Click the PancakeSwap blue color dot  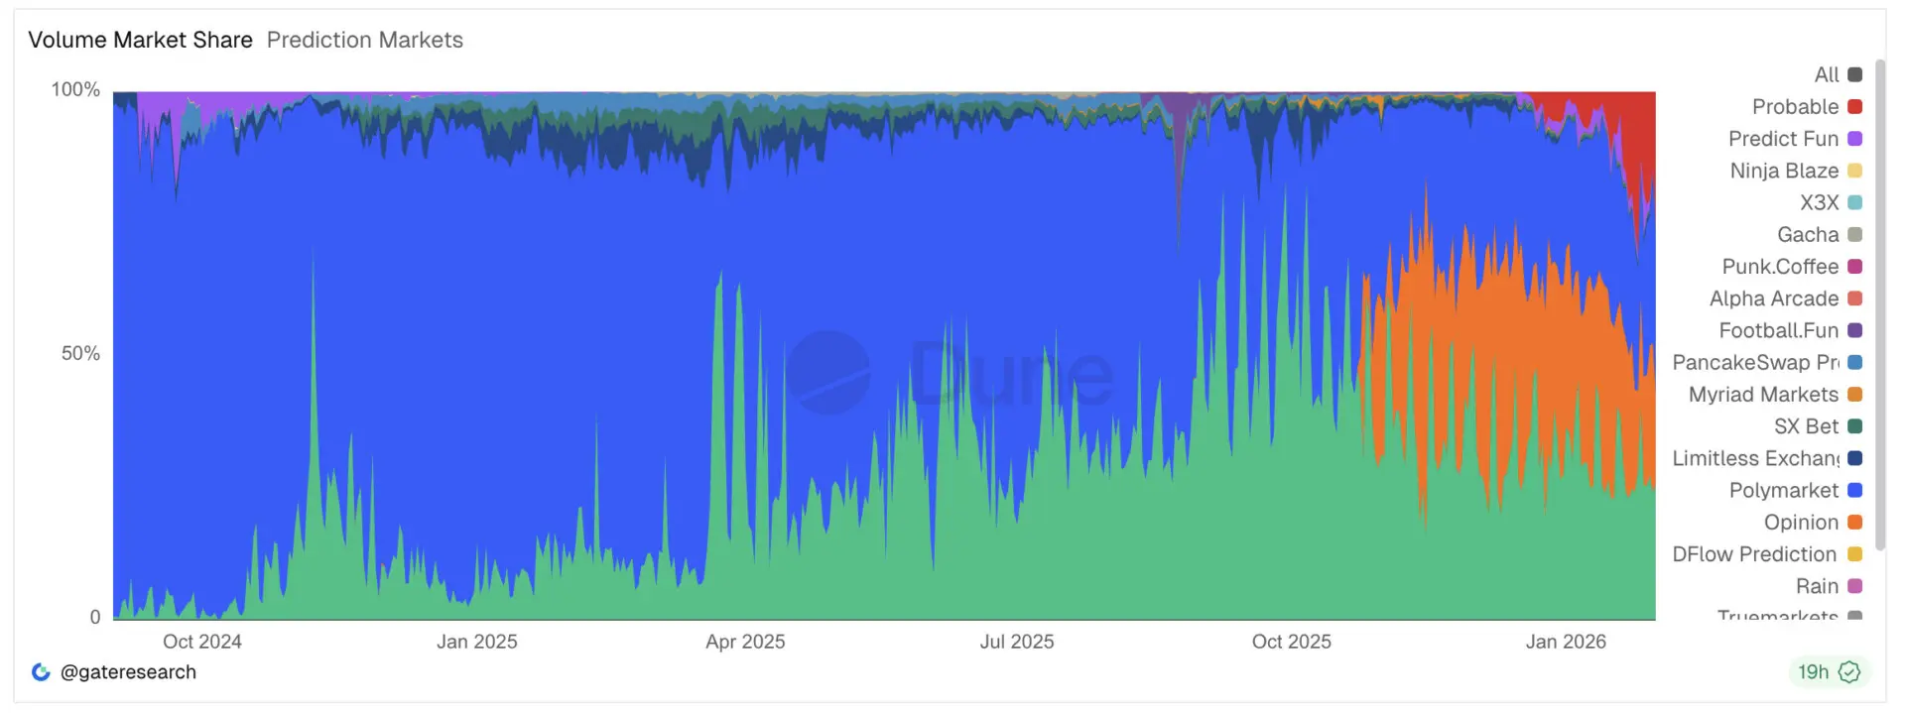tap(1854, 362)
